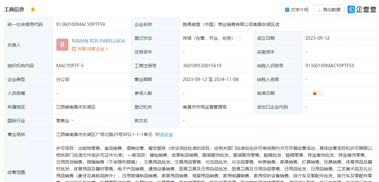Expand the arrow after 关联38家企业
This screenshot has height=182, width=379.
pyautogui.click(x=107, y=49)
